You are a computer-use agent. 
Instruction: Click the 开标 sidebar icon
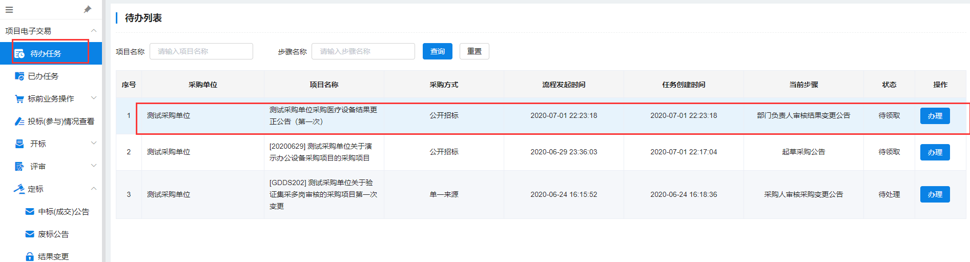(x=19, y=144)
